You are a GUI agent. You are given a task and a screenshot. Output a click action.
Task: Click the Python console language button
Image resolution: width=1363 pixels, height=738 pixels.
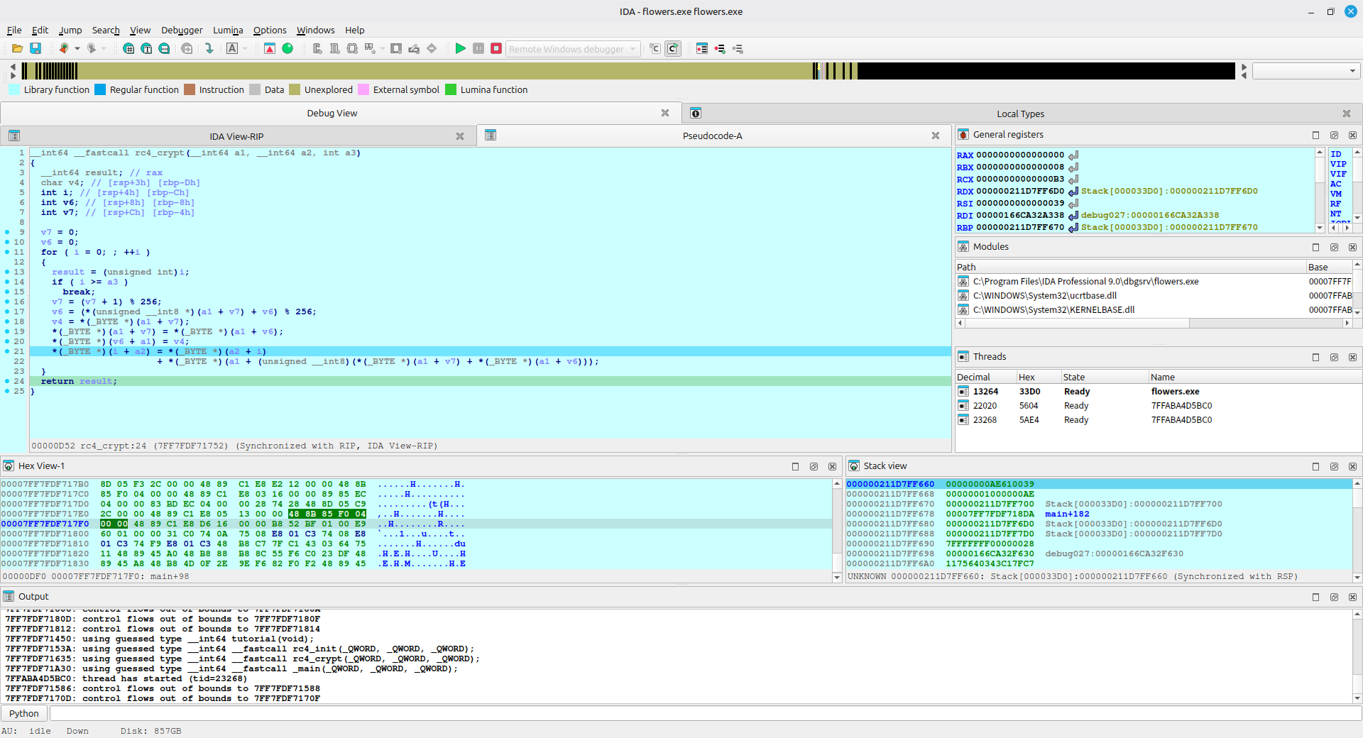coord(24,713)
